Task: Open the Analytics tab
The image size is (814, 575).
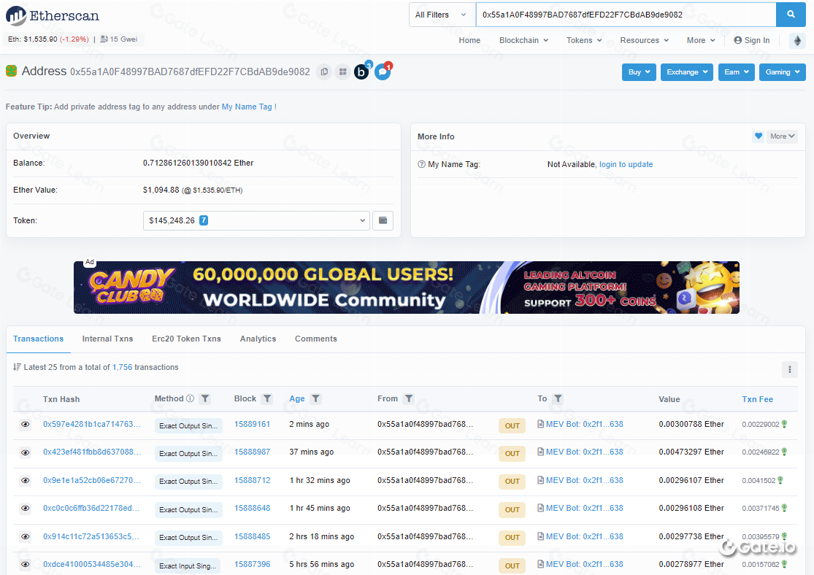Action: [x=258, y=339]
